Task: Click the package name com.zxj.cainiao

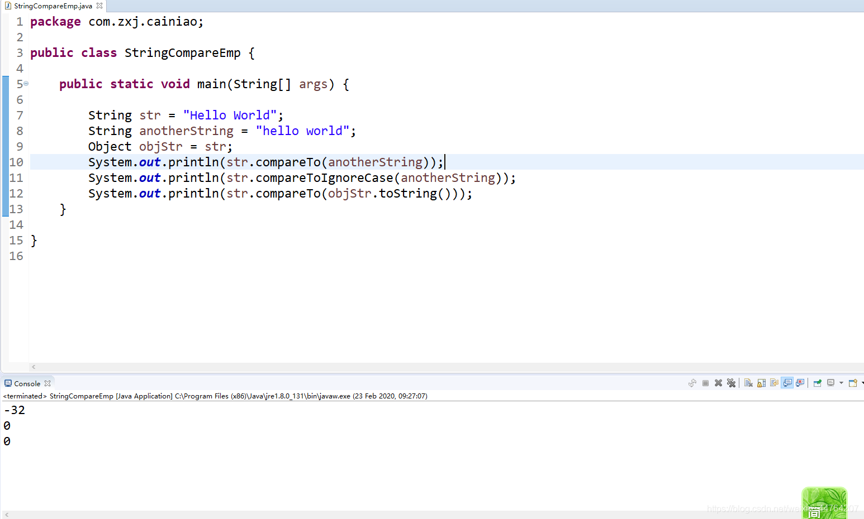Action: click(x=143, y=21)
